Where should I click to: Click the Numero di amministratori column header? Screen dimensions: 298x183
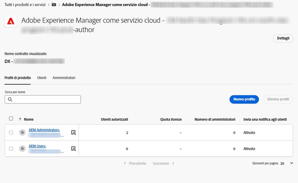(215, 119)
